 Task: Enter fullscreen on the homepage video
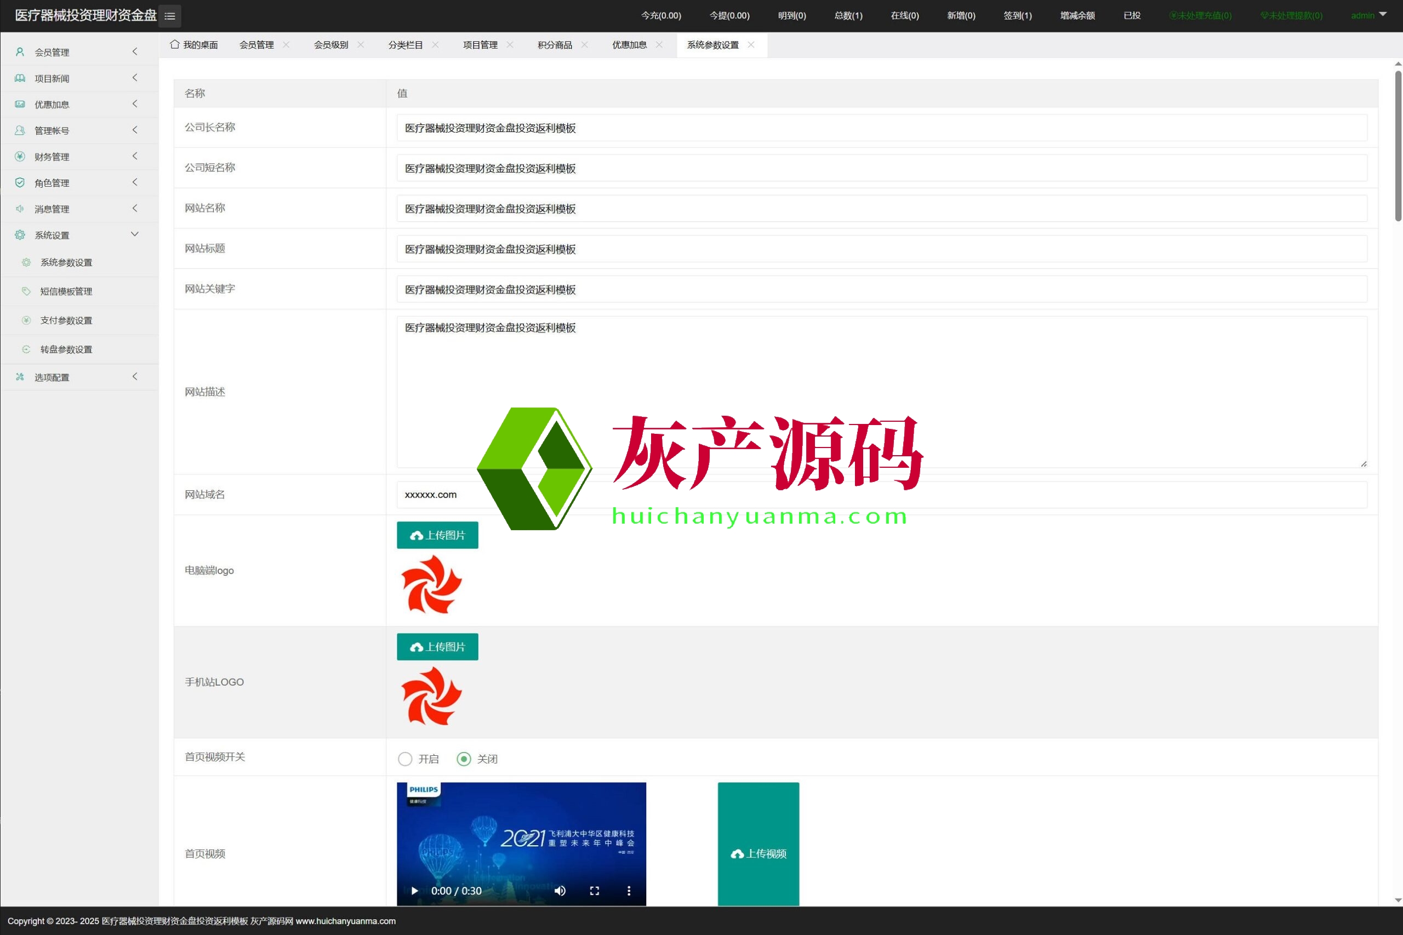594,890
